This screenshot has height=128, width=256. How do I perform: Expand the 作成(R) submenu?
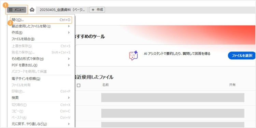[41, 32]
